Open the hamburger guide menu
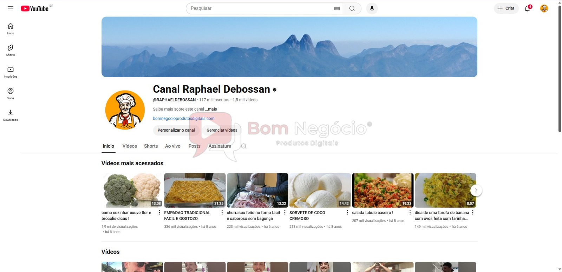Screen dimensions: 562x272 (x=11, y=8)
